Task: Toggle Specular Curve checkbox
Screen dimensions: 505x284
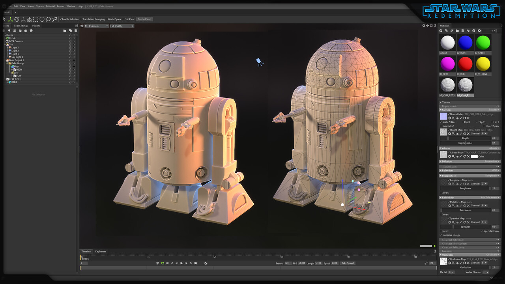Action: (490, 231)
